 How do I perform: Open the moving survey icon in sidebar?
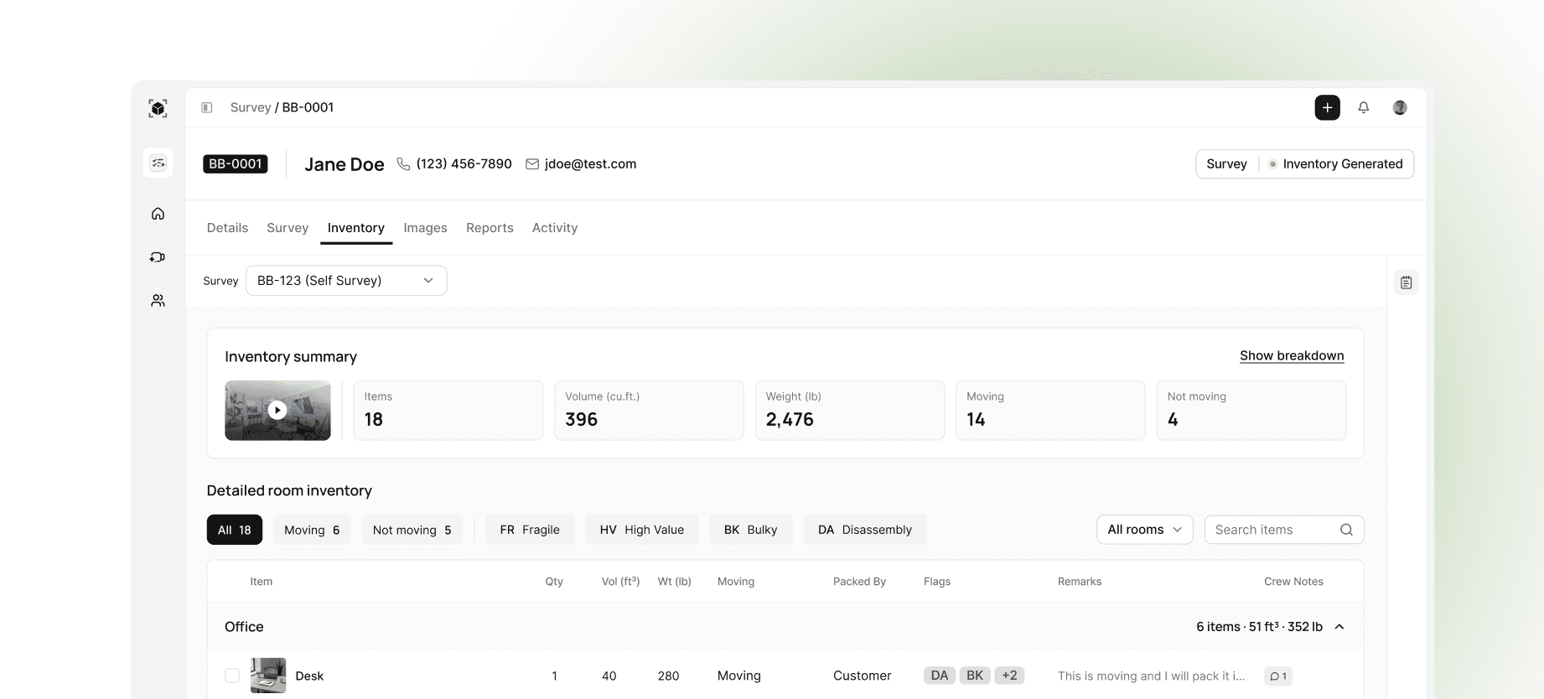pos(158,163)
